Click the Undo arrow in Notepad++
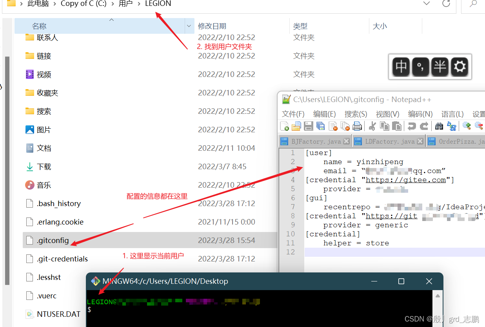This screenshot has height=327, width=485. click(412, 126)
